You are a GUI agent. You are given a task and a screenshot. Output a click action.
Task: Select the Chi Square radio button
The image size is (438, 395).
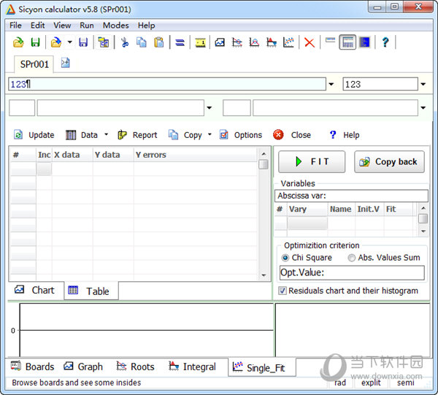285,258
